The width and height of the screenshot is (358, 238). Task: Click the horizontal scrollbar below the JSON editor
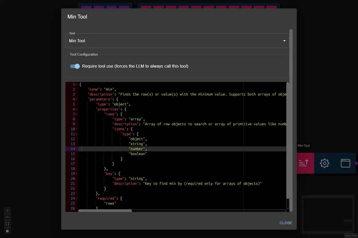pos(105,211)
